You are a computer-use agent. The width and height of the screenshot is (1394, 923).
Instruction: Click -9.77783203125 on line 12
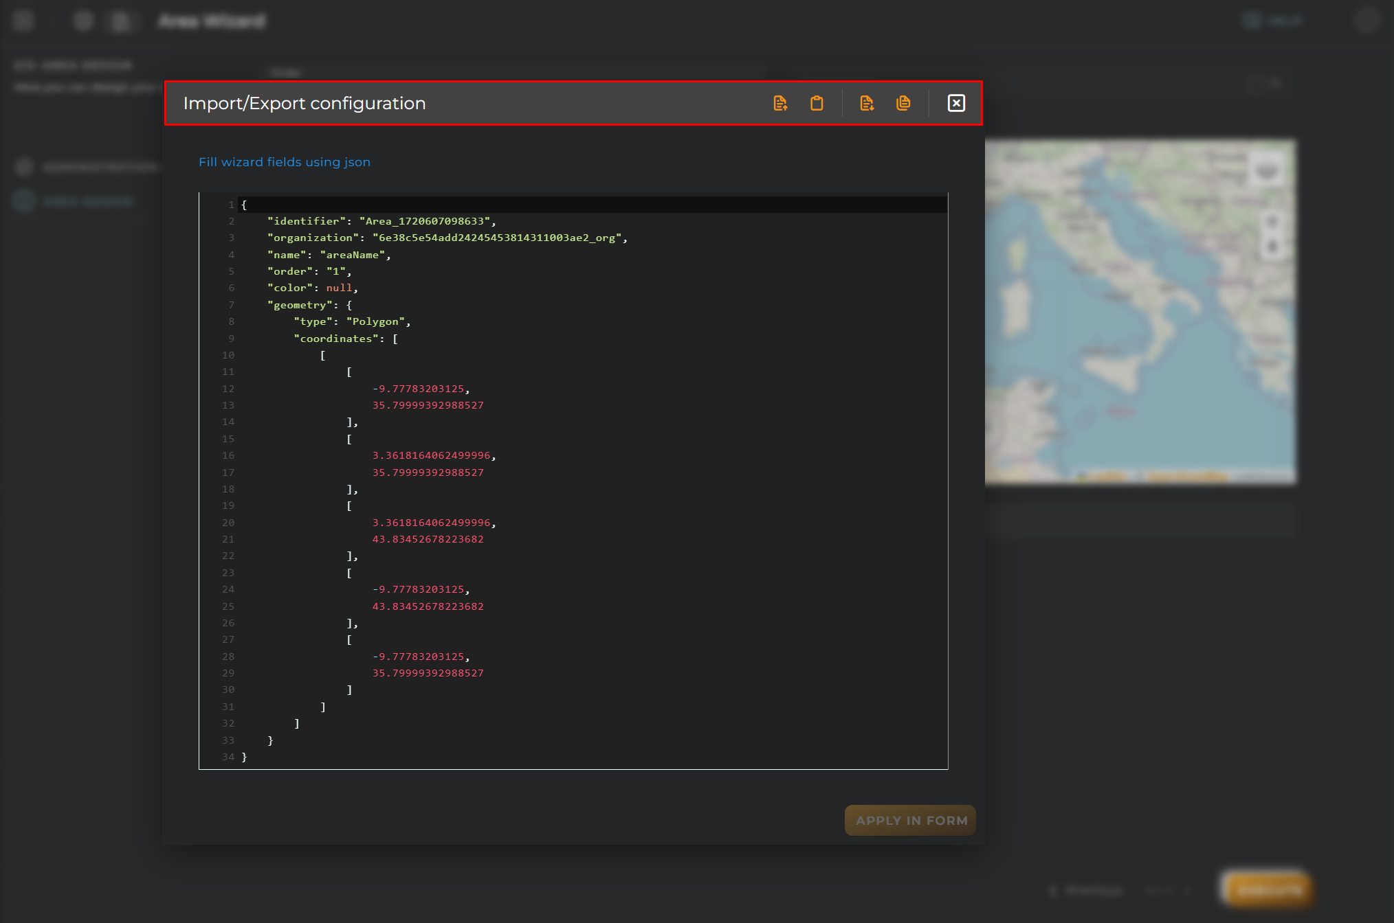(x=419, y=389)
